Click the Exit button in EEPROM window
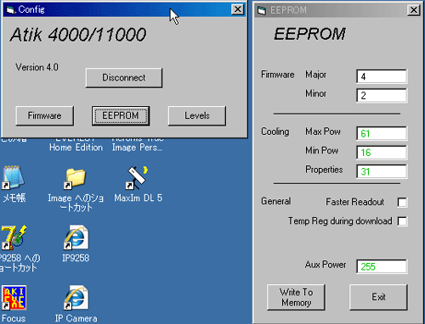The width and height of the screenshot is (425, 324). point(378,297)
